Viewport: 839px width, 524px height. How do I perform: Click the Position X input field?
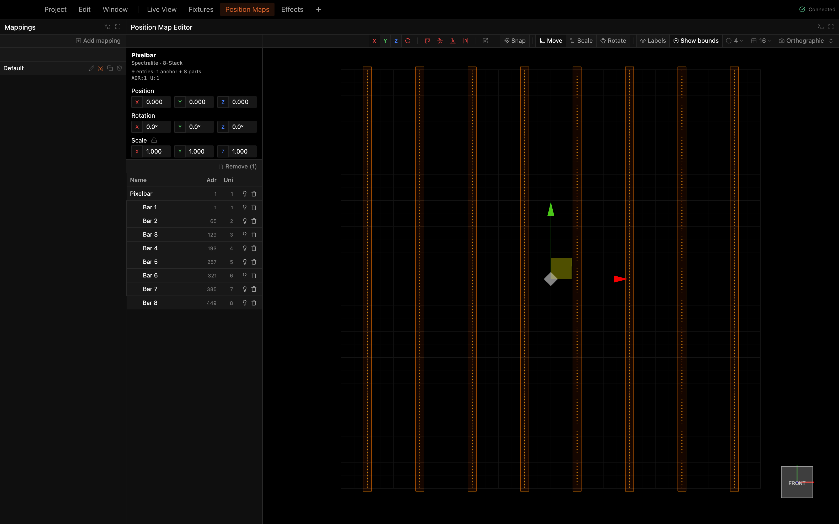click(x=151, y=102)
